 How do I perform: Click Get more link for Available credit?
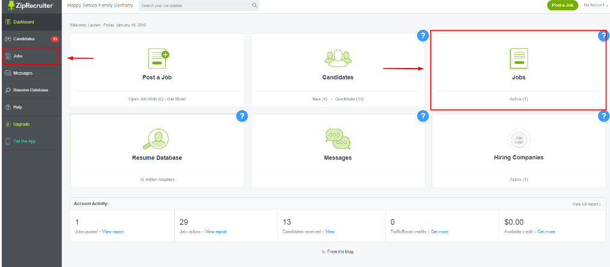(x=546, y=232)
